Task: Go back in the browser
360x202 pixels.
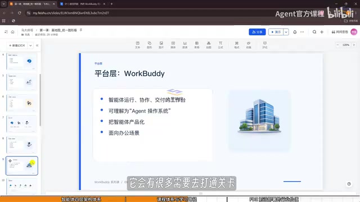Action: (x=4, y=13)
